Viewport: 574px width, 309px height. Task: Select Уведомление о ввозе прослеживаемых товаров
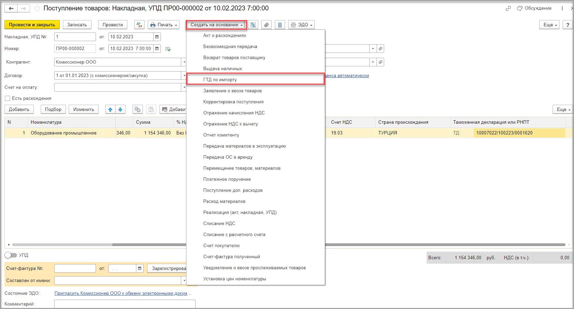pos(255,268)
